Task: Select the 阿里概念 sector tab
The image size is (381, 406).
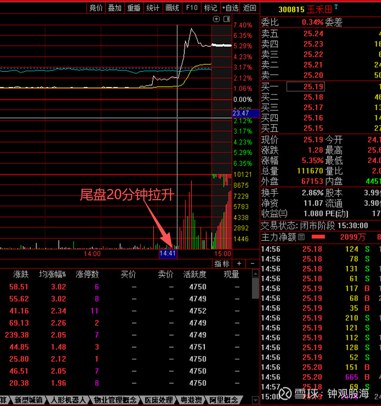Action: 223,400
